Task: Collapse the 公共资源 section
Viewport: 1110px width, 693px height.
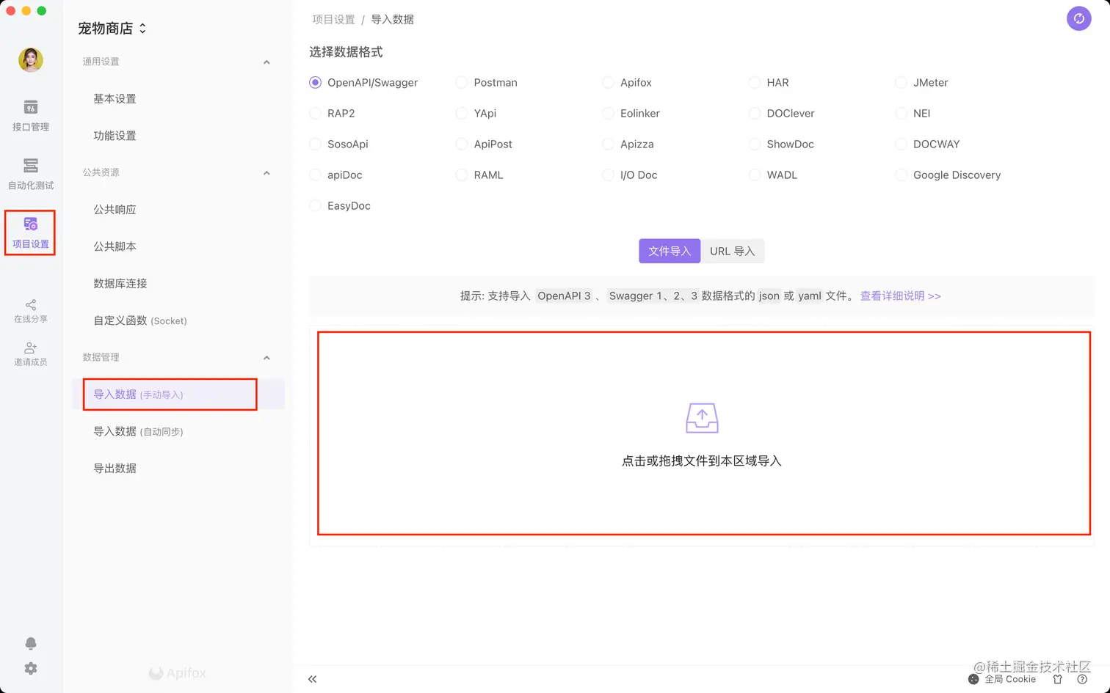Action: click(266, 173)
